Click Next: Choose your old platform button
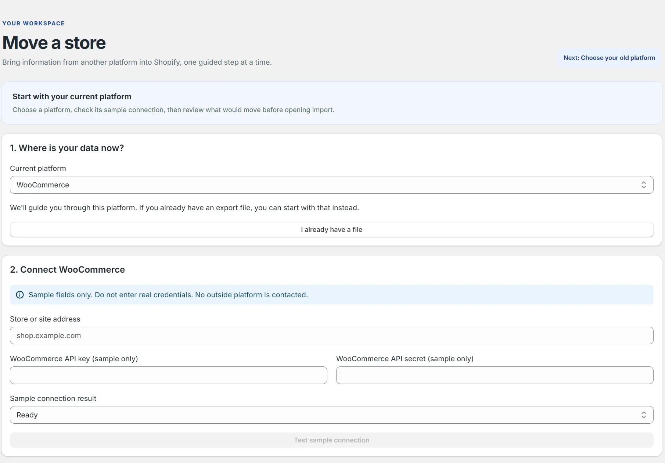Image resolution: width=665 pixels, height=463 pixels. click(x=609, y=58)
